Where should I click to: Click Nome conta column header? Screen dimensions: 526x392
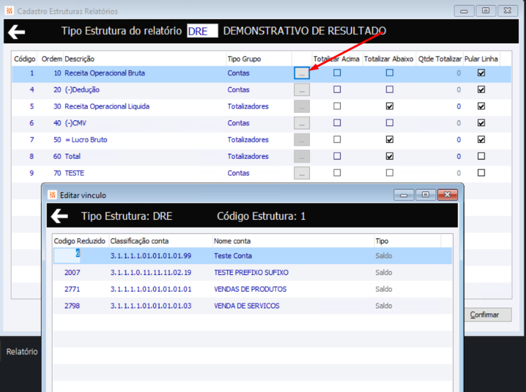(232, 241)
